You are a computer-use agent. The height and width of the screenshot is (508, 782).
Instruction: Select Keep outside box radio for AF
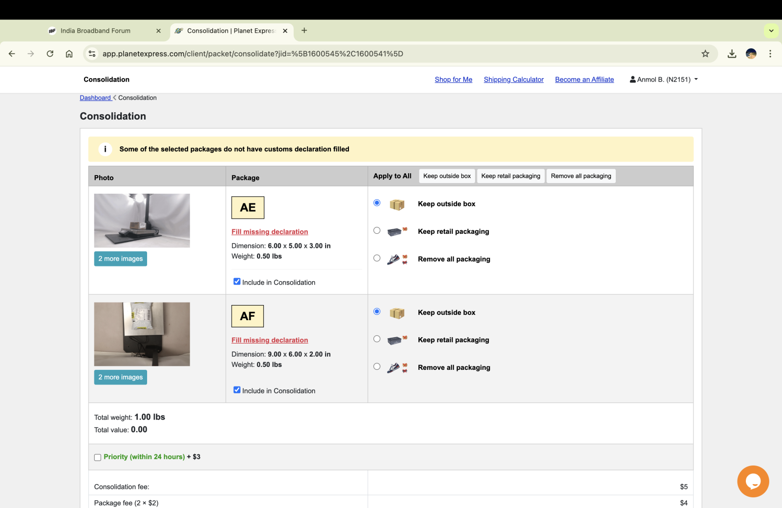coord(377,311)
